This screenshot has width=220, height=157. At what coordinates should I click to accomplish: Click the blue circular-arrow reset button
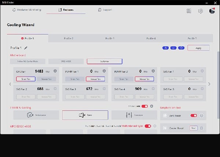click(x=181, y=48)
